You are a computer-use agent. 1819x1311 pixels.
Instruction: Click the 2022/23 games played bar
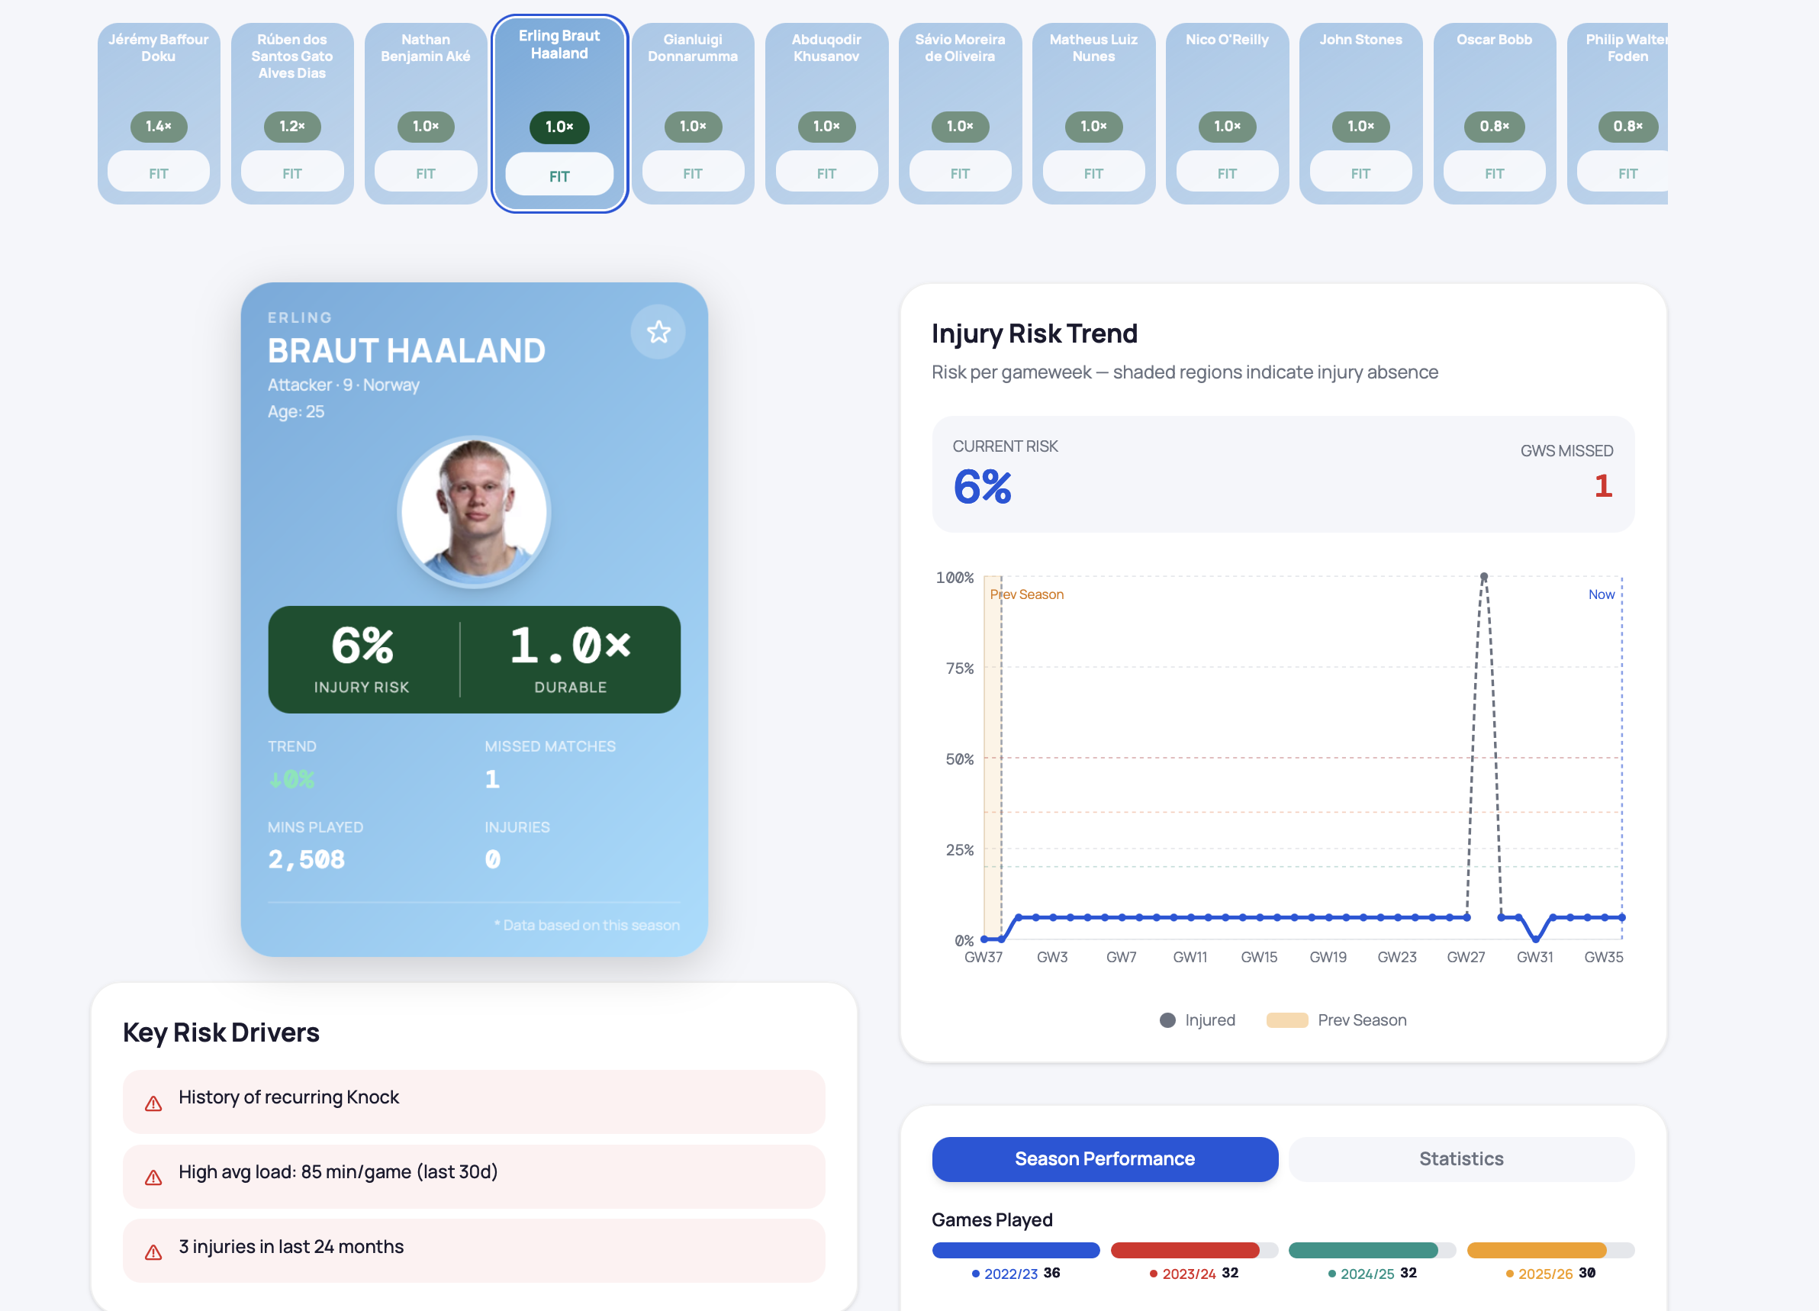pos(1016,1249)
